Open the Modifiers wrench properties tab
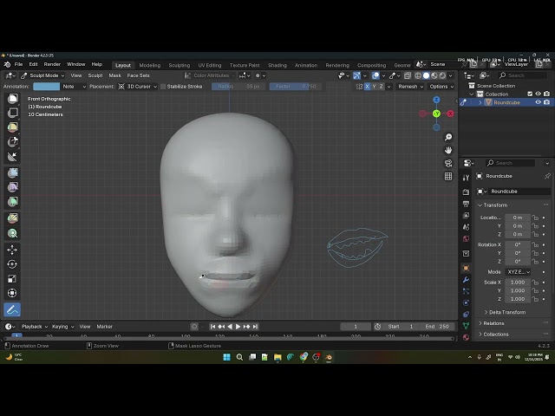The height and width of the screenshot is (416, 555). (x=467, y=279)
